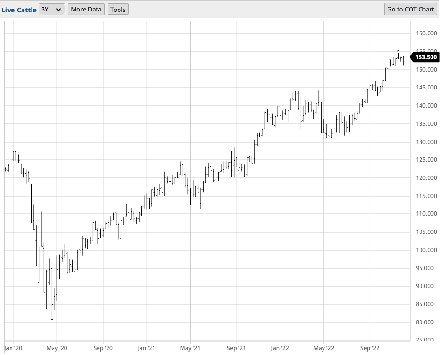Click the May '21 date label

pyautogui.click(x=190, y=348)
